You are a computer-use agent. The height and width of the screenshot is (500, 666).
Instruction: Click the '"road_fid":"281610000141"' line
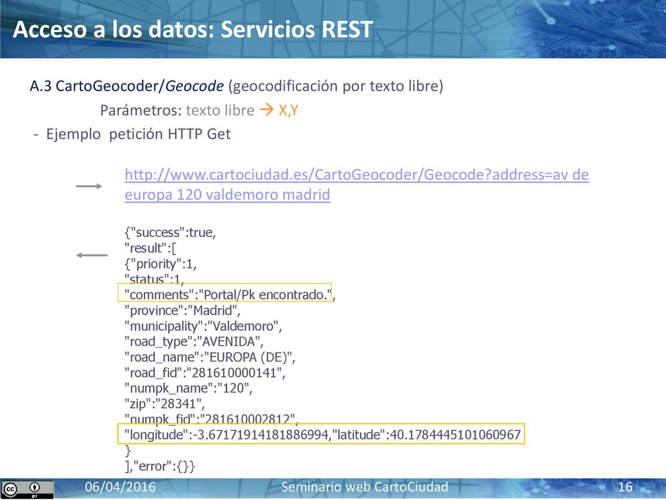click(205, 373)
